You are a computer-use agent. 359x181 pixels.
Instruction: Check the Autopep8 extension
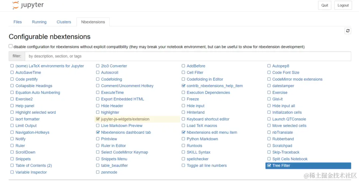[x=269, y=66]
